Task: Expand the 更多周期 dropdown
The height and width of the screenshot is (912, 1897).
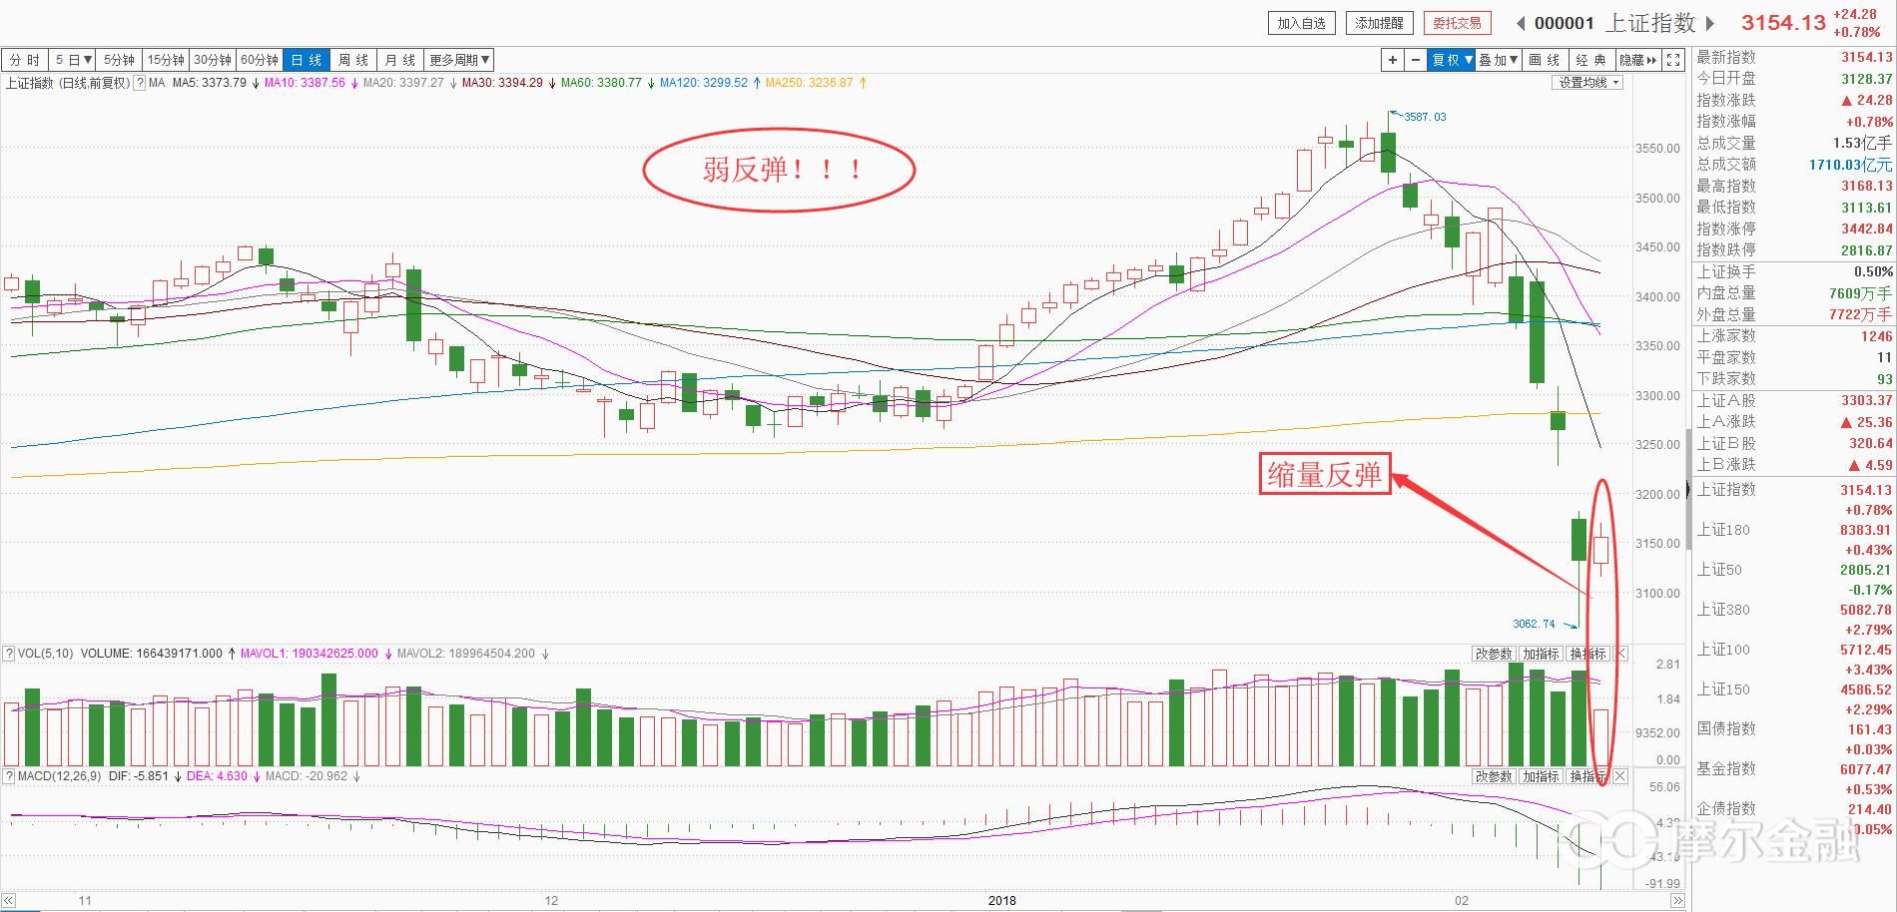Action: 459,60
